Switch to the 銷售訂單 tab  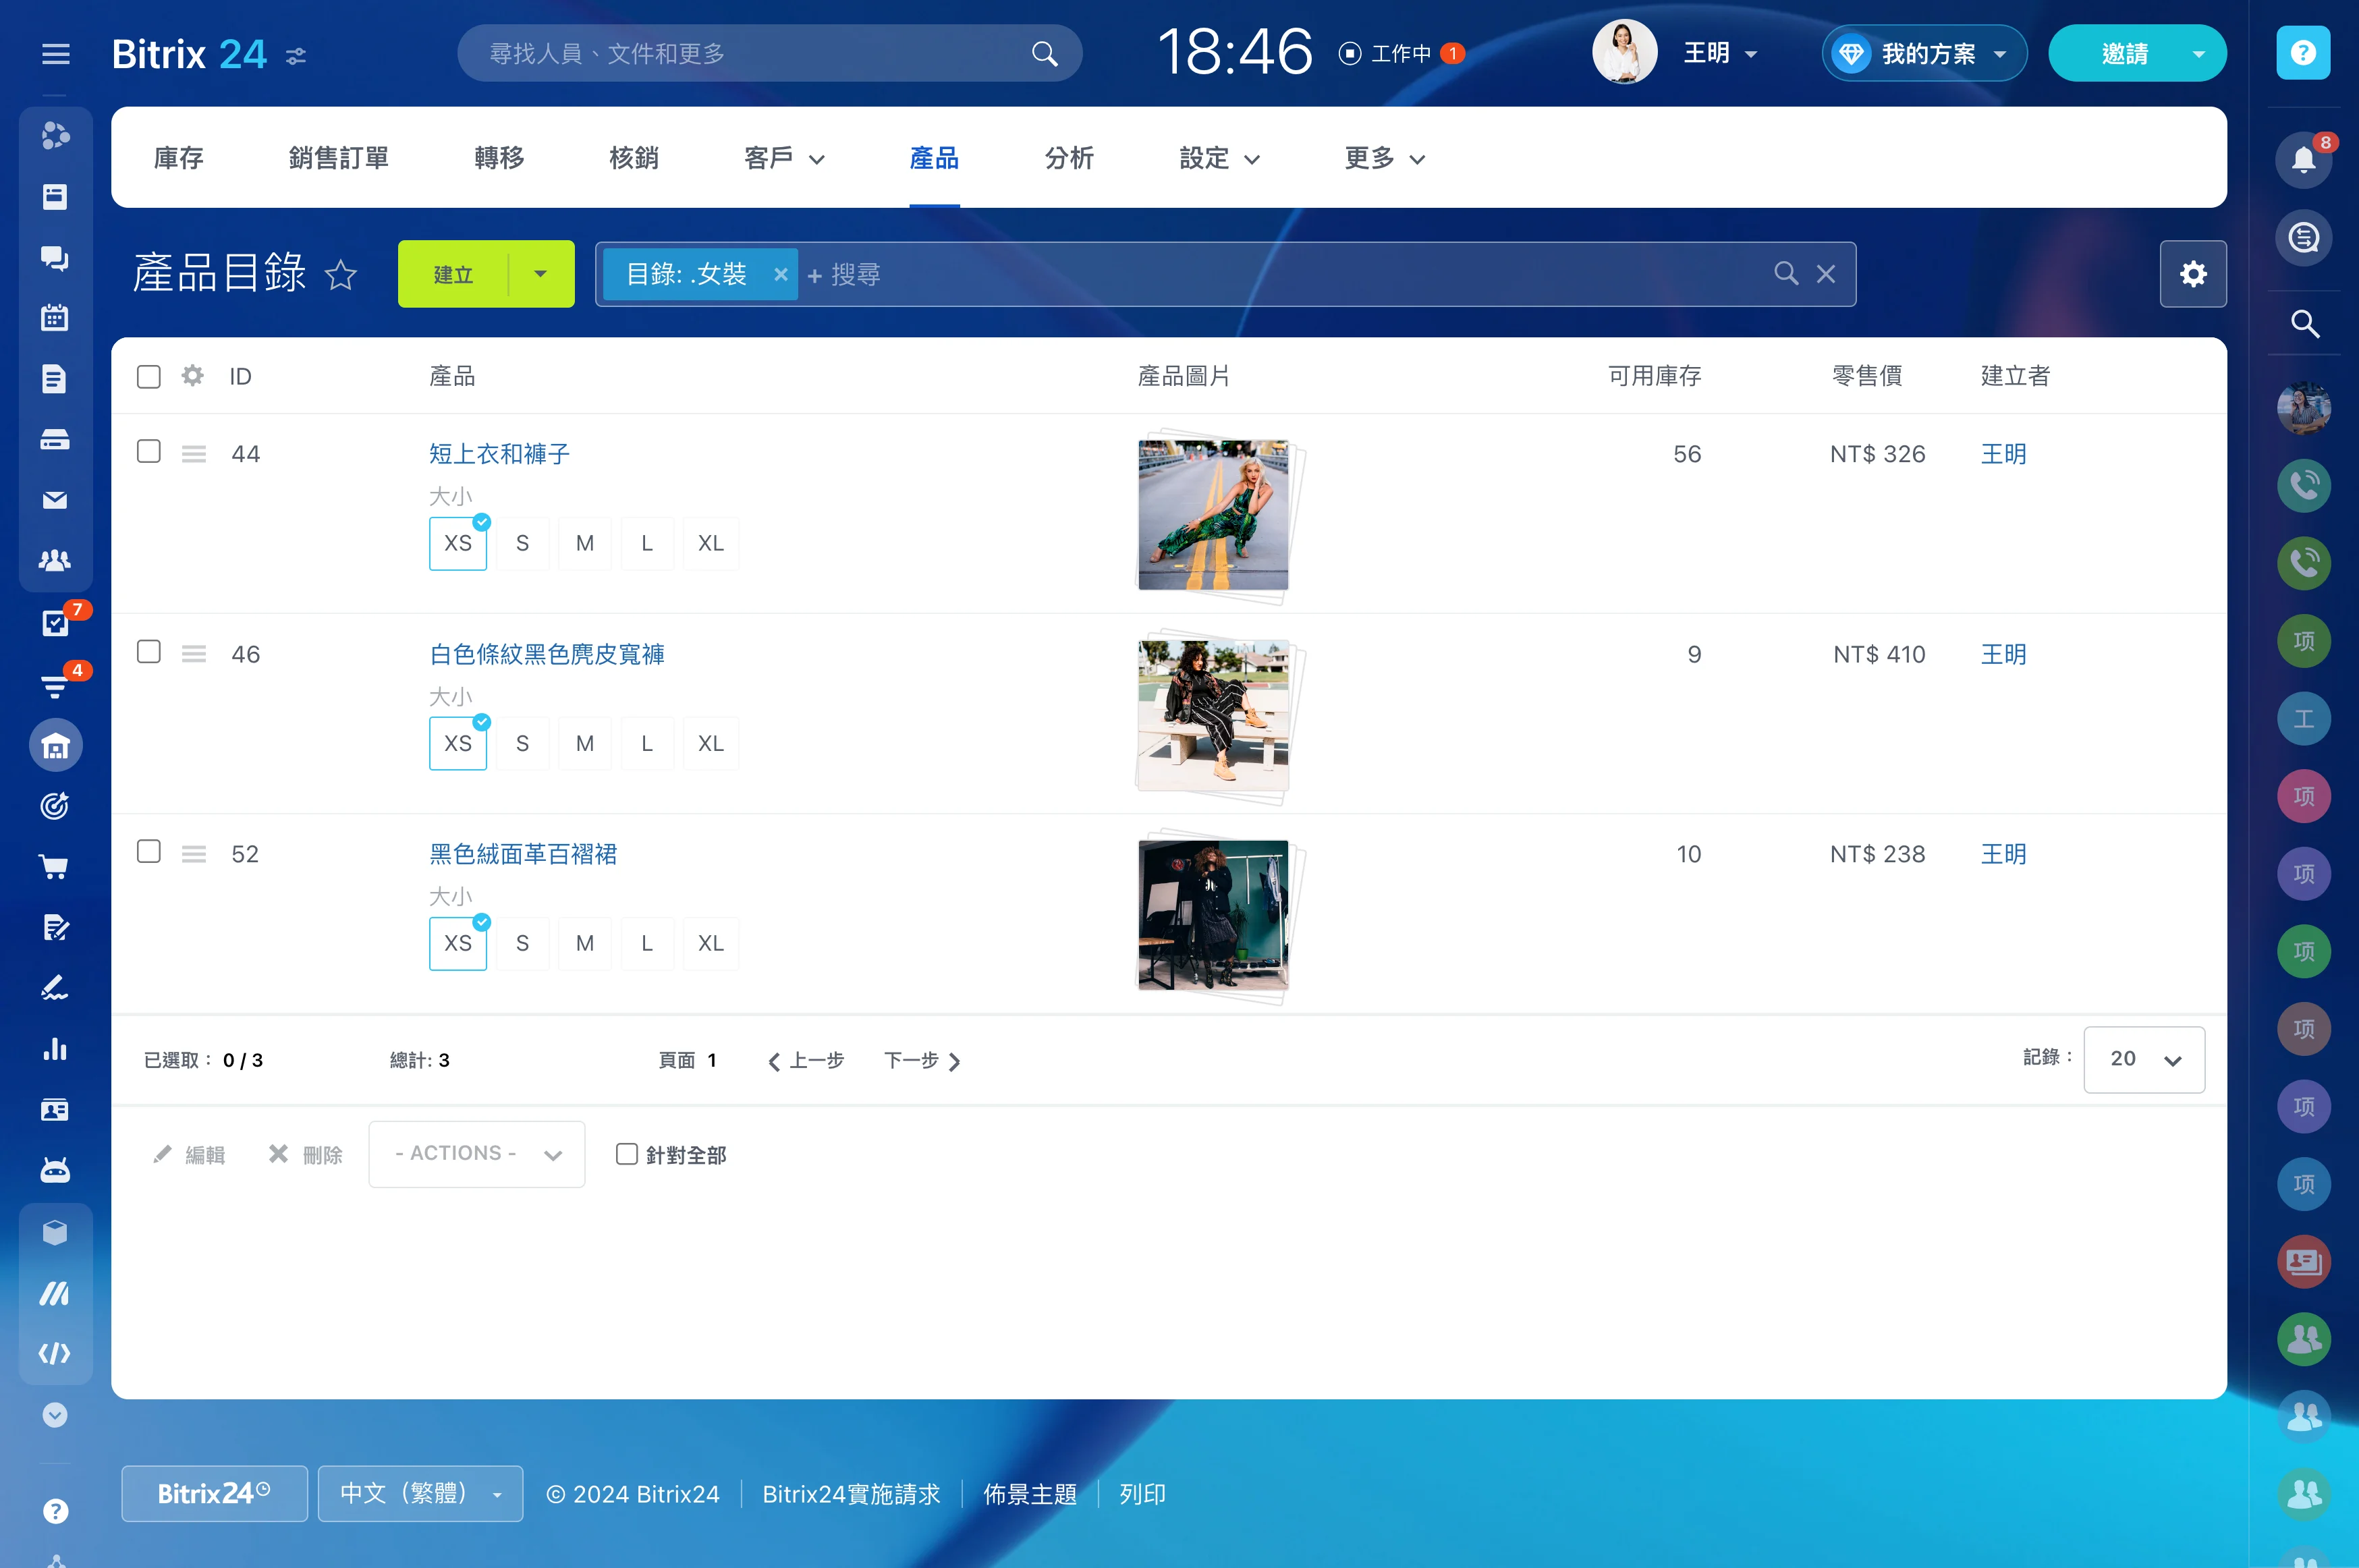point(339,158)
